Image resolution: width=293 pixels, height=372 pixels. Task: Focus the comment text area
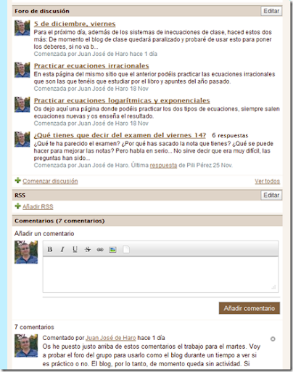coord(160,274)
